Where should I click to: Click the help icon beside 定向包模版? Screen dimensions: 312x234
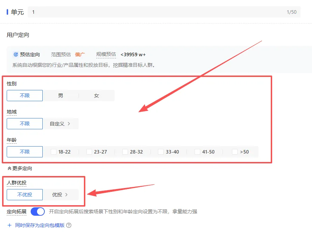[69, 225]
